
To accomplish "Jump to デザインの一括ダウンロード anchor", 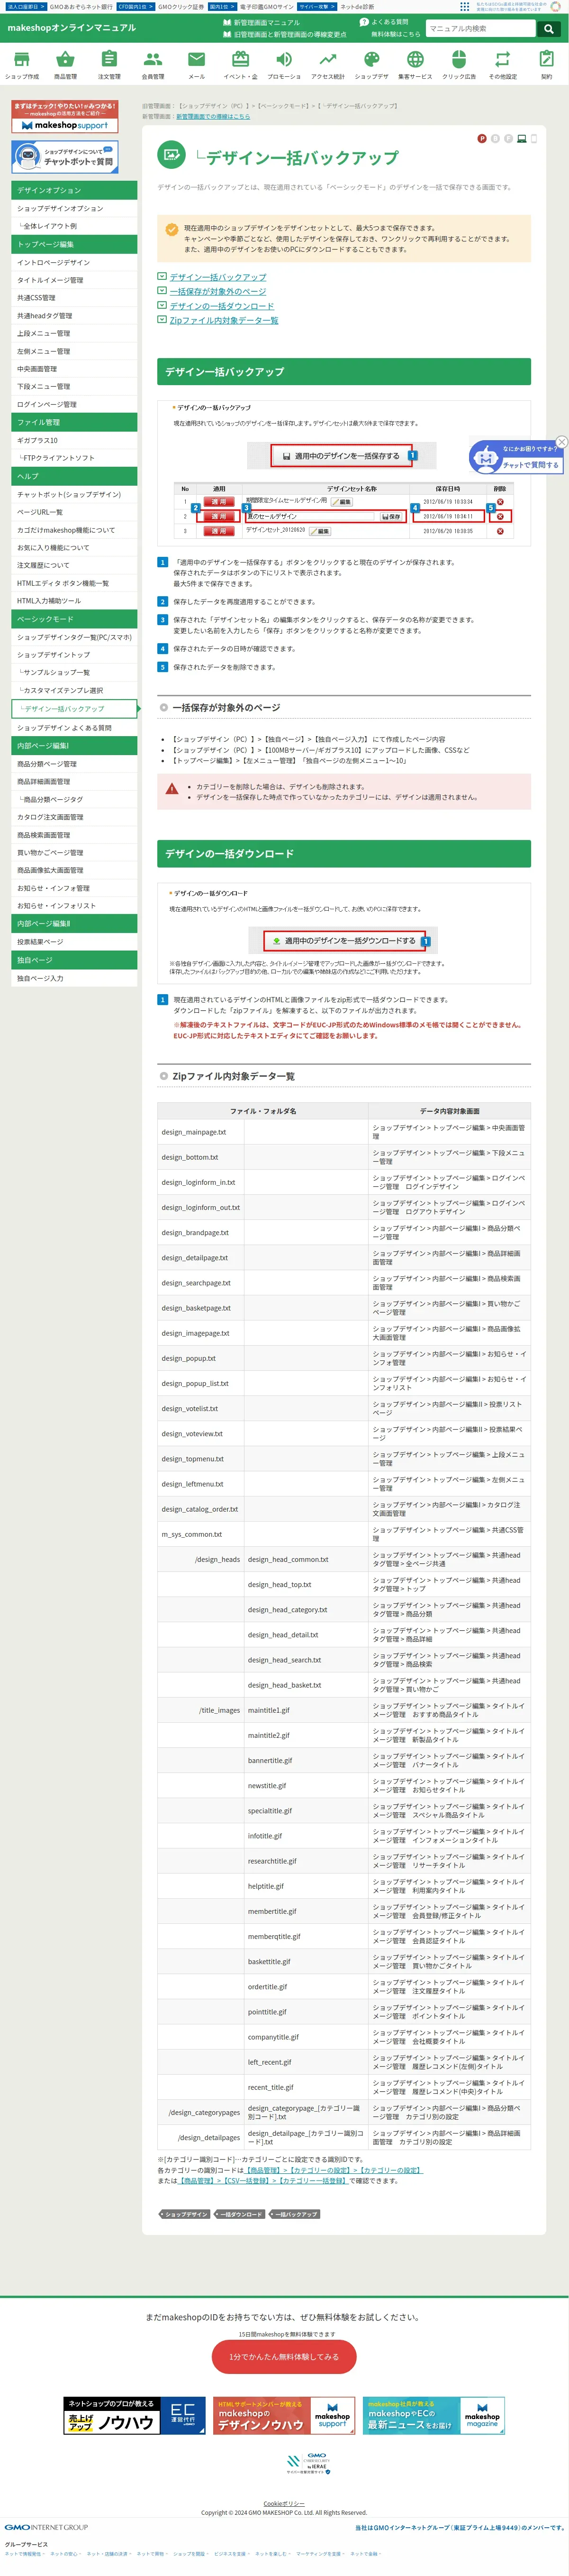I will [221, 306].
